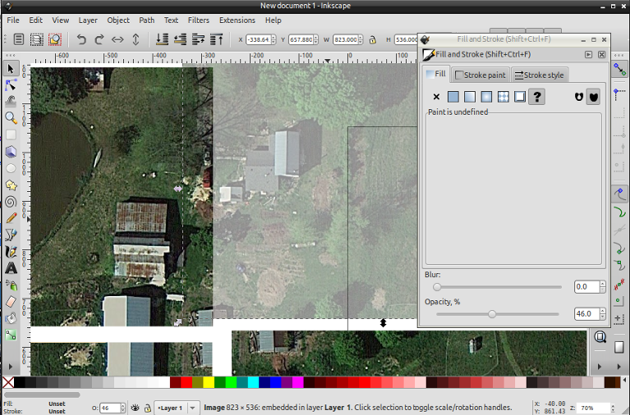Click zoom percentage spinner arrows
This screenshot has width=630, height=415.
pos(613,408)
